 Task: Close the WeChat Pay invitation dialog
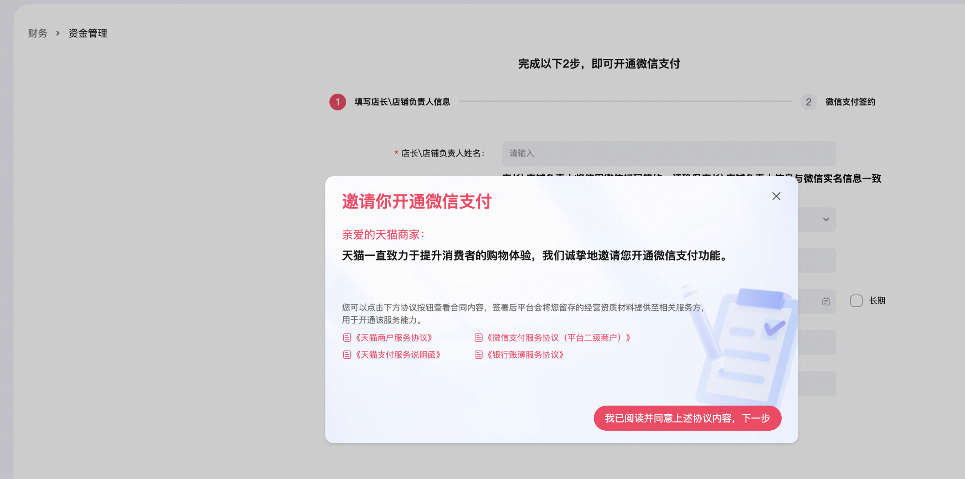[776, 196]
